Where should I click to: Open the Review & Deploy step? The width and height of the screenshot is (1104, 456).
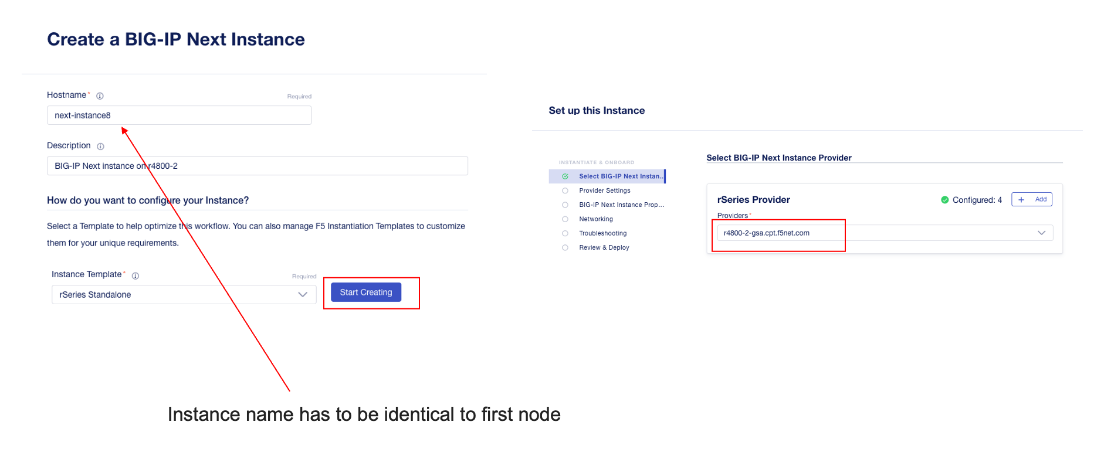(x=604, y=247)
